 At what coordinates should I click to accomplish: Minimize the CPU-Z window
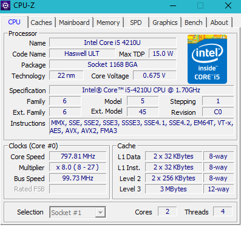point(173,5)
